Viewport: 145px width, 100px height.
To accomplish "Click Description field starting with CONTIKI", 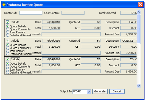I will click(x=128, y=41).
